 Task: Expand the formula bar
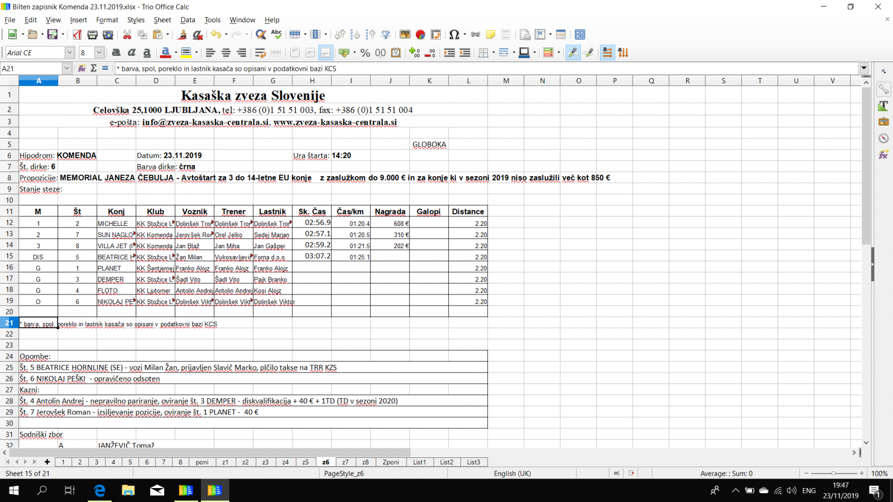coord(864,68)
